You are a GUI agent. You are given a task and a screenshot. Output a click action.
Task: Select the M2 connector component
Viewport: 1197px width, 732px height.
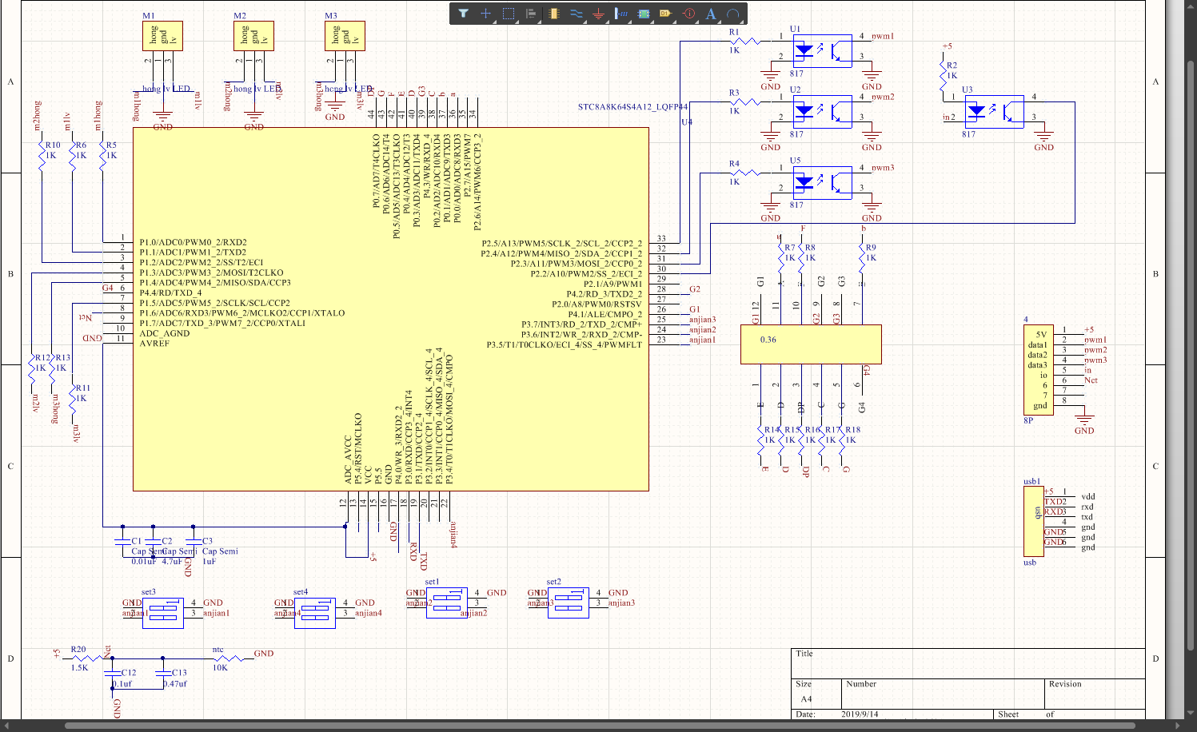click(253, 36)
